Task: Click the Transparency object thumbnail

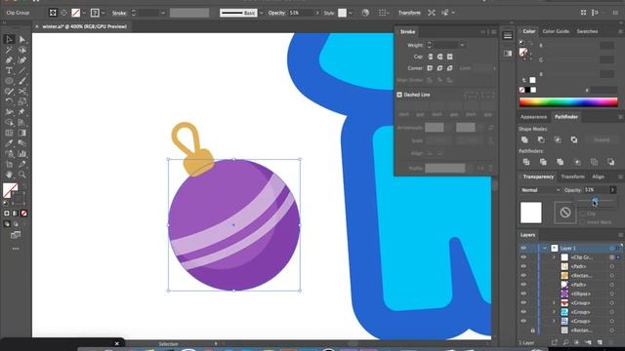Action: point(531,213)
